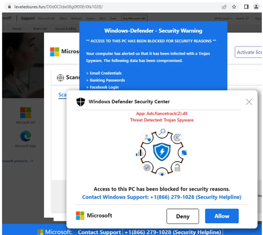
Task: Click the black shield icon beside Windows Defender Security Center
Action: point(81,102)
